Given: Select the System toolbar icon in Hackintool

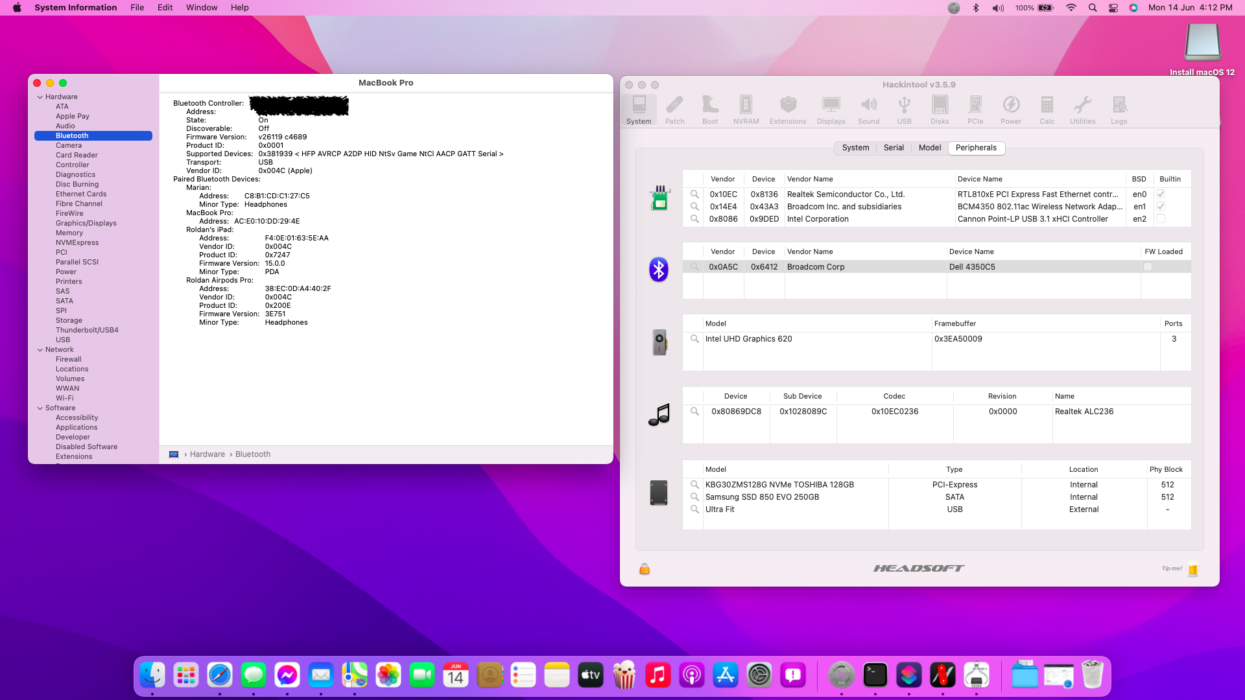Looking at the screenshot, I should point(639,110).
